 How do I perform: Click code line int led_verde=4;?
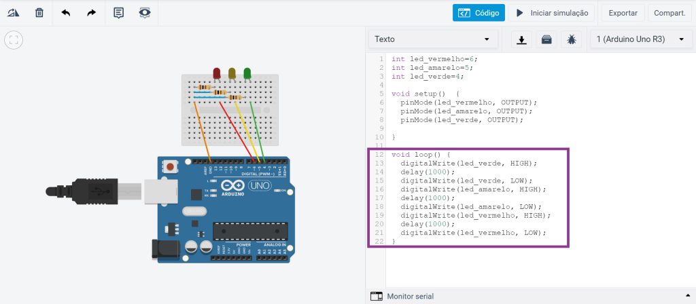click(x=428, y=76)
